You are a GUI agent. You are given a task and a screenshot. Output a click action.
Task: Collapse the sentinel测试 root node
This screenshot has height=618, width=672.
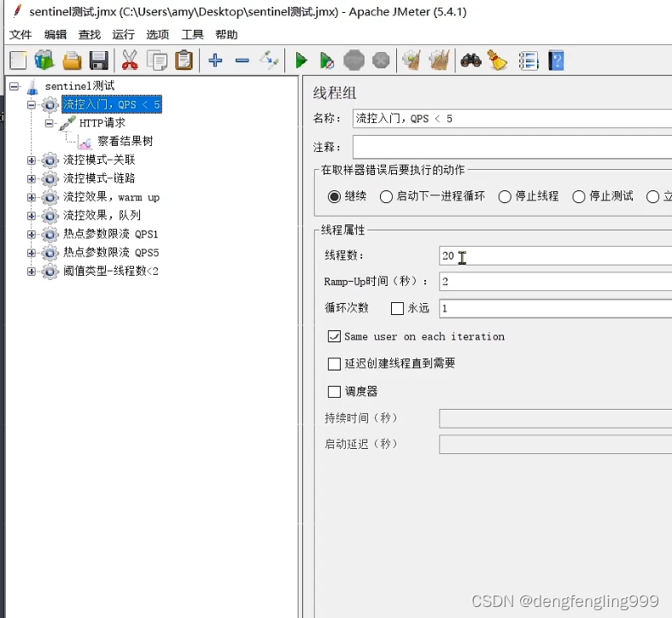15,86
